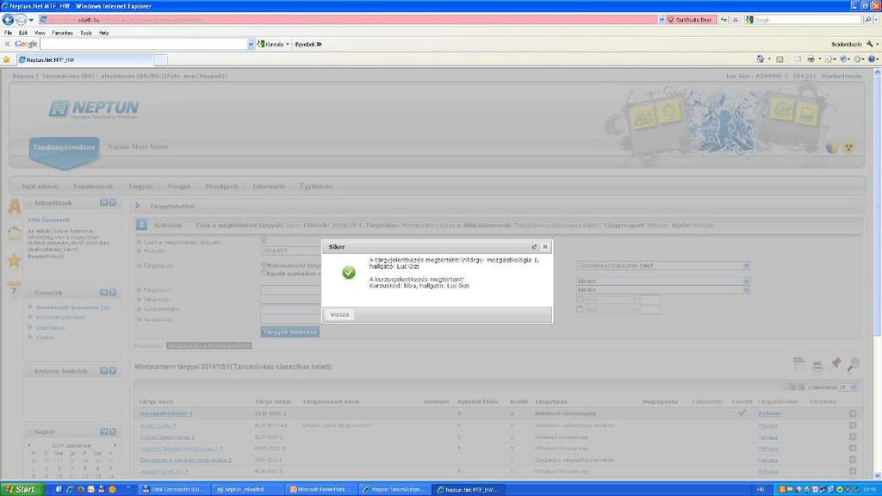882x496 pixels.
Task: Stop loading with the X icon beside Refresh
Action: 736,20
